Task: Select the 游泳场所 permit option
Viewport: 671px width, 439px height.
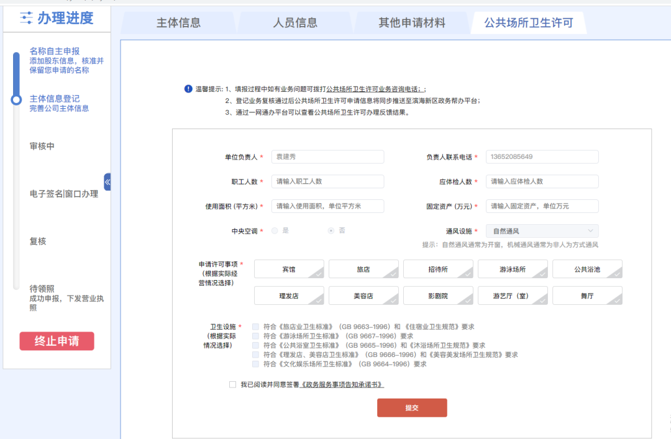Action: 513,269
